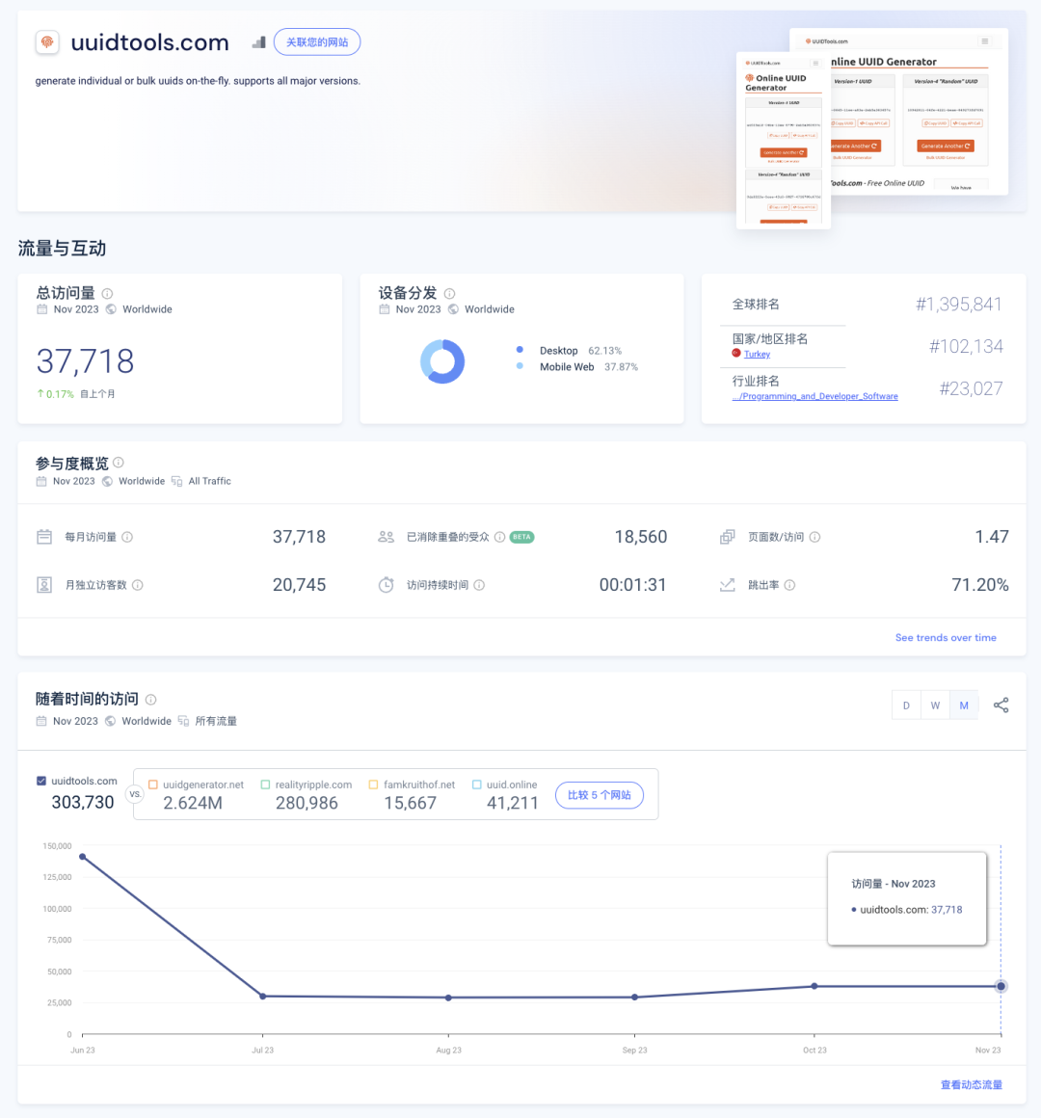Select the weekly W tab
Screen dimensions: 1041x1118
(x=935, y=705)
